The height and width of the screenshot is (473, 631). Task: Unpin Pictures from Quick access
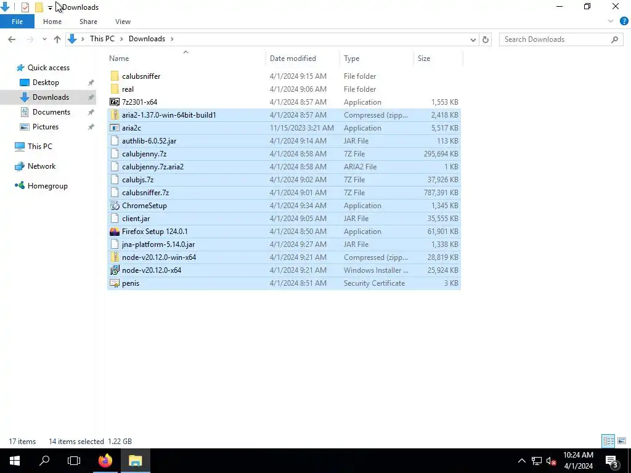click(91, 127)
